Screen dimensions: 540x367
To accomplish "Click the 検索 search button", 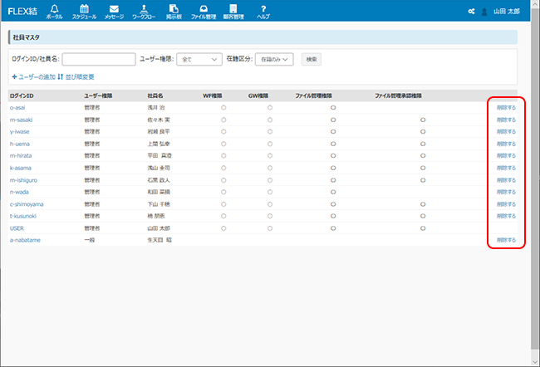I will [312, 59].
